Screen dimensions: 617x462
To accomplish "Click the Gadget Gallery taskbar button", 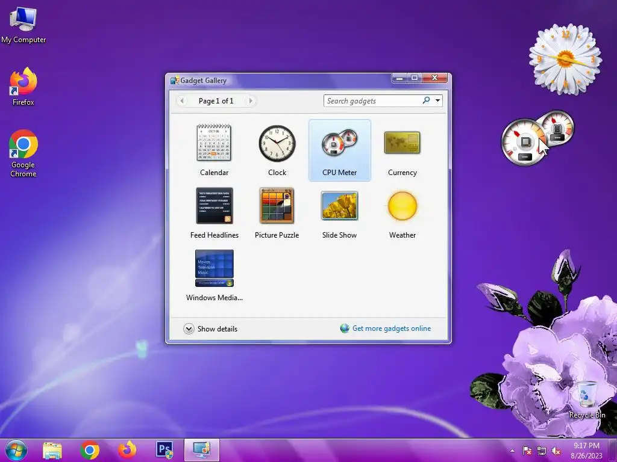I will tap(202, 450).
